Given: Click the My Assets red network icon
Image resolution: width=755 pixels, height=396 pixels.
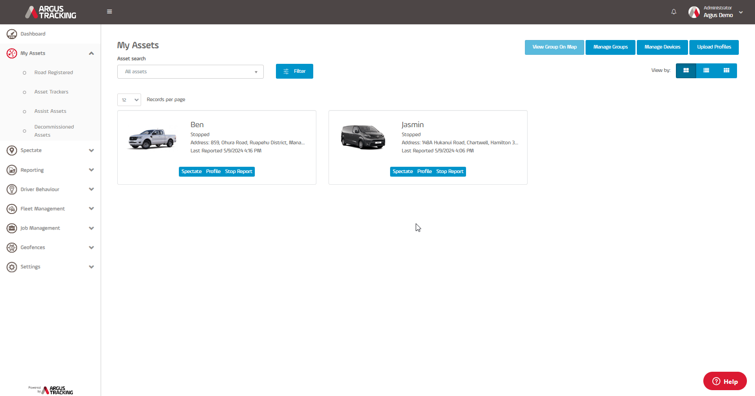Looking at the screenshot, I should [x=12, y=53].
